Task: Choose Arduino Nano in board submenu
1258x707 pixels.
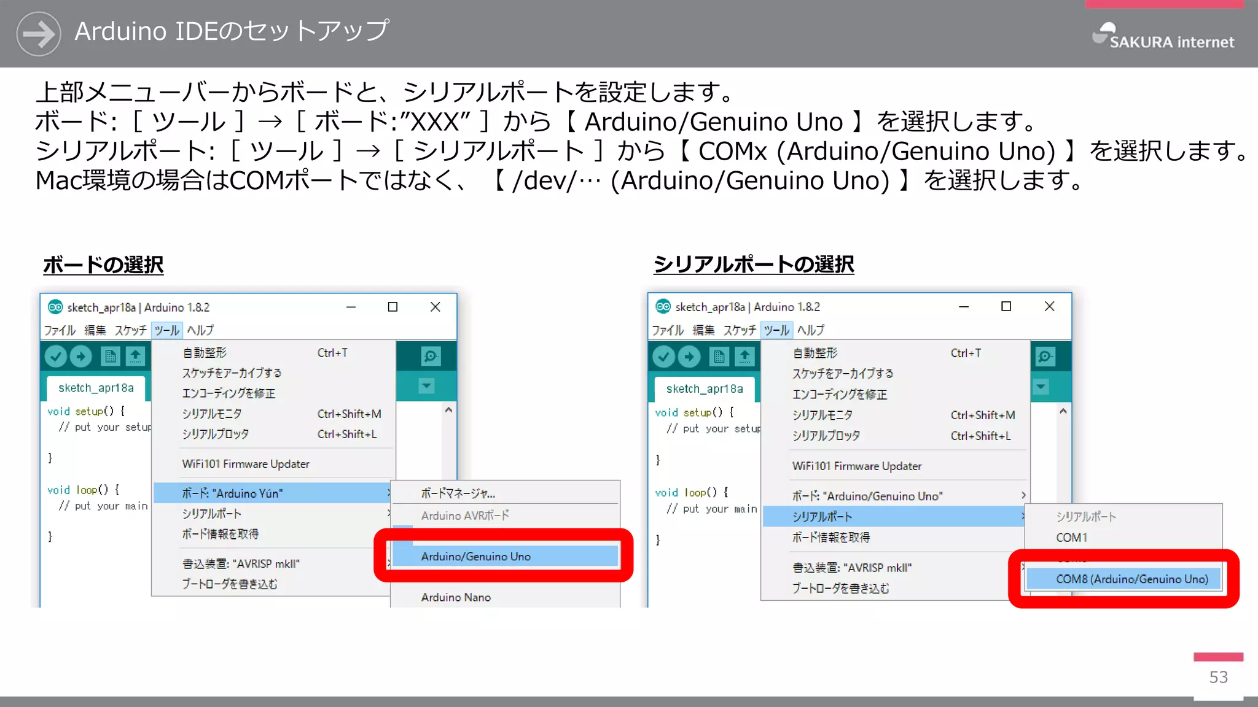Action: pos(505,597)
